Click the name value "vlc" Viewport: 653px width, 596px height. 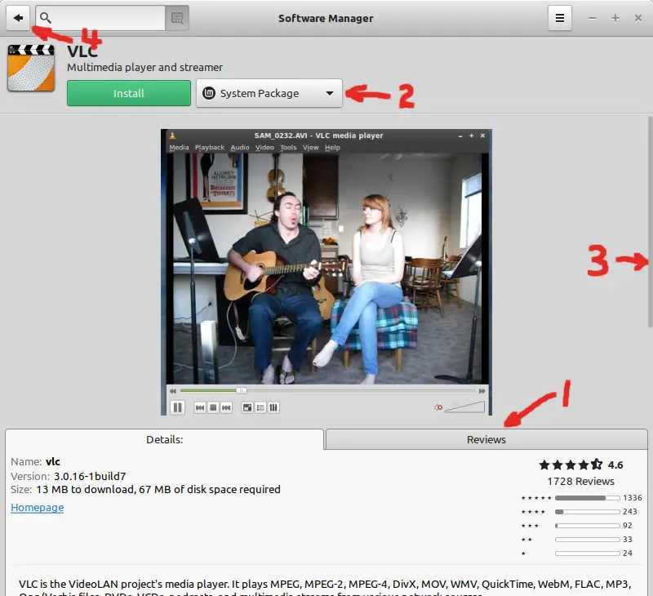[x=53, y=461]
